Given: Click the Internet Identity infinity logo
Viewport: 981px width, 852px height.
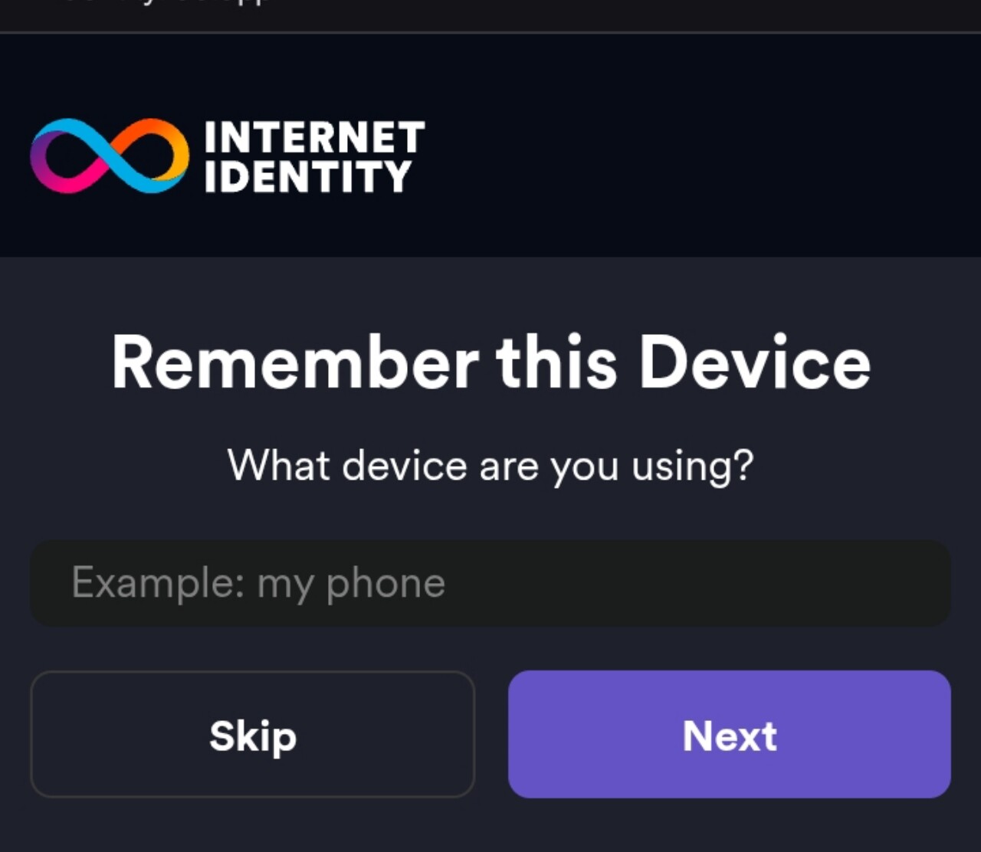Looking at the screenshot, I should (x=110, y=156).
